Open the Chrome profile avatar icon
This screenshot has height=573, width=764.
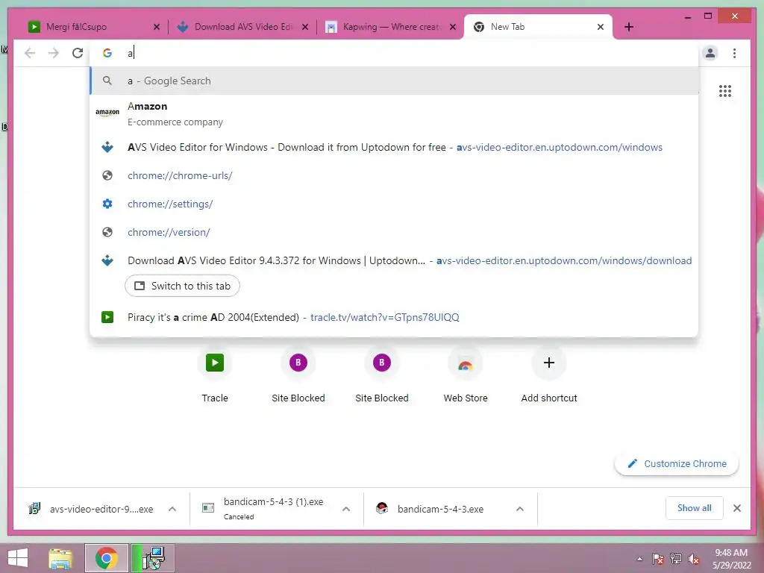click(x=710, y=53)
